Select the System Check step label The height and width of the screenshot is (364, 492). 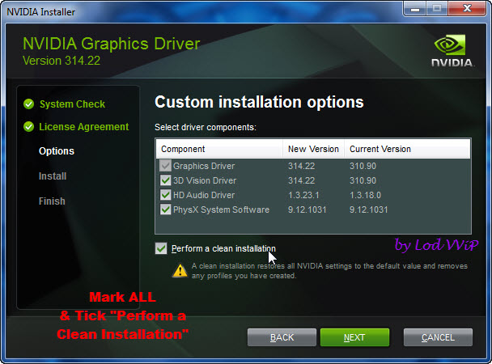tap(72, 104)
